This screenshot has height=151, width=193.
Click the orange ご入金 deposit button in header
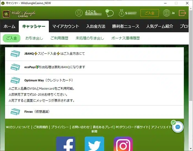click(149, 13)
